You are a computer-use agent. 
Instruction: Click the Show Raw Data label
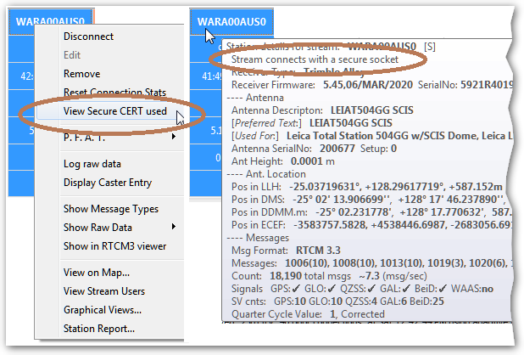98,228
